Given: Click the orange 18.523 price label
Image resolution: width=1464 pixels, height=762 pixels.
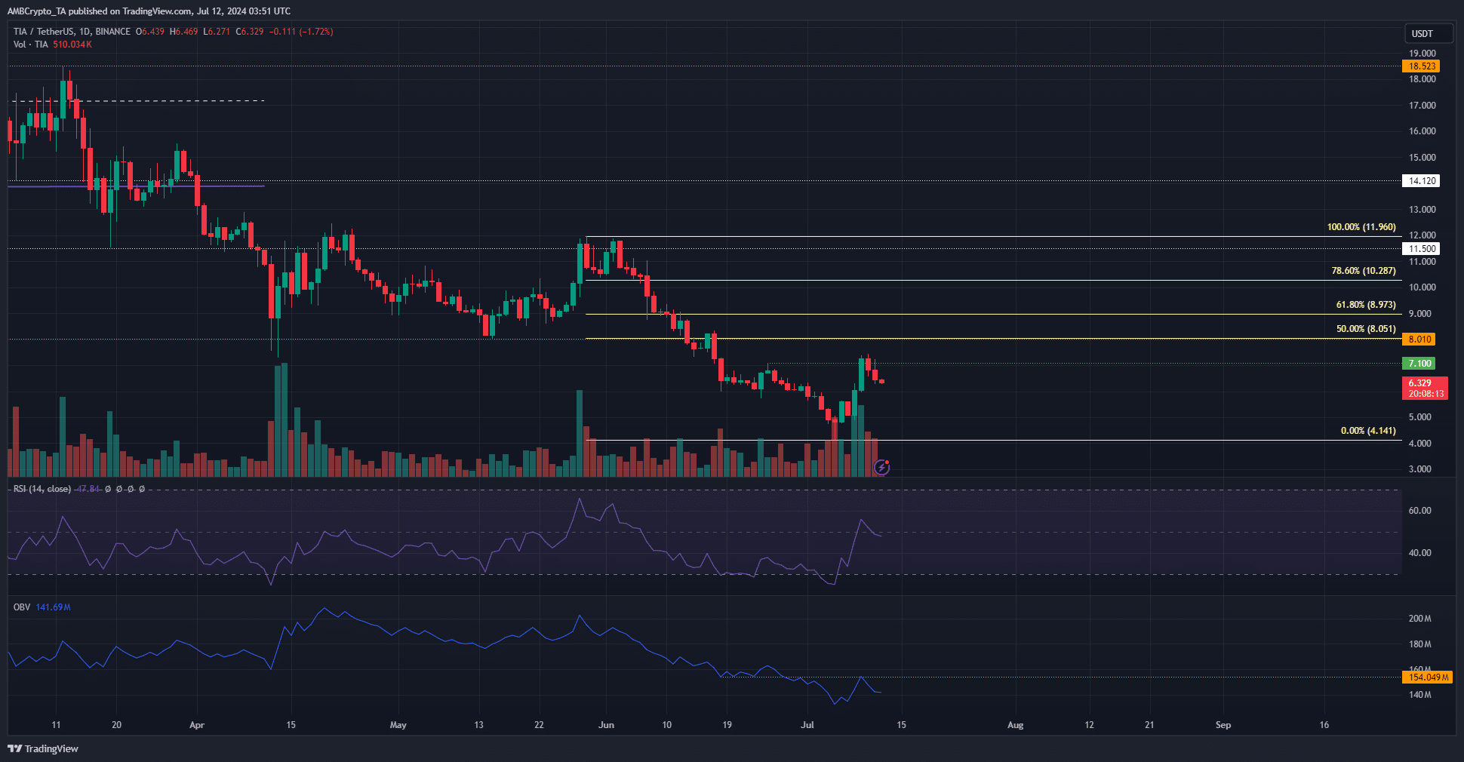Looking at the screenshot, I should click(x=1422, y=66).
